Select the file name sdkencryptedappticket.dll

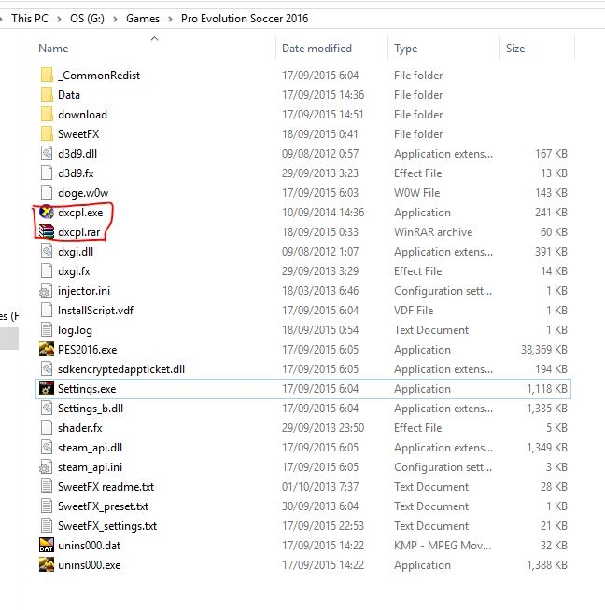121,369
